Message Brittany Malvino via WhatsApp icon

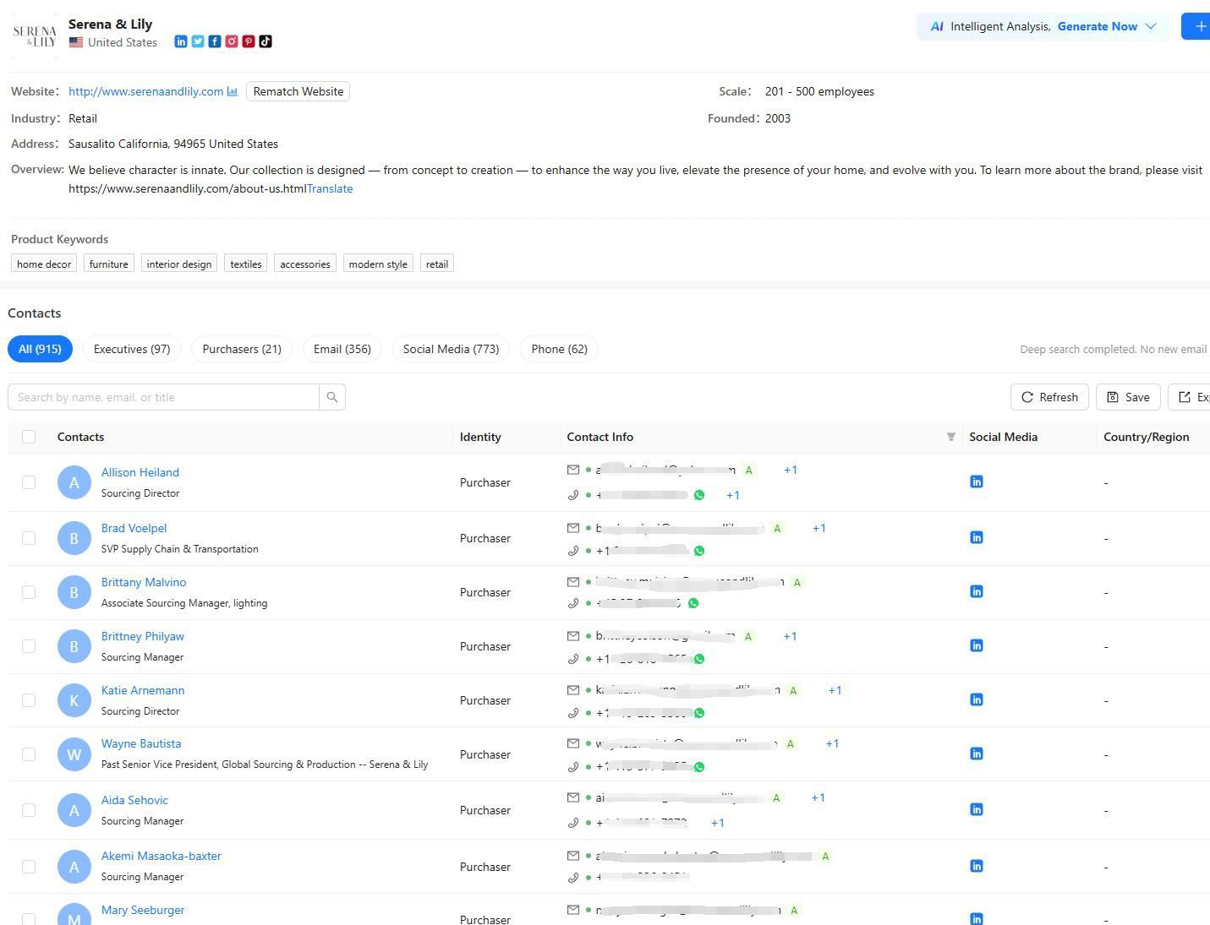[x=693, y=603]
